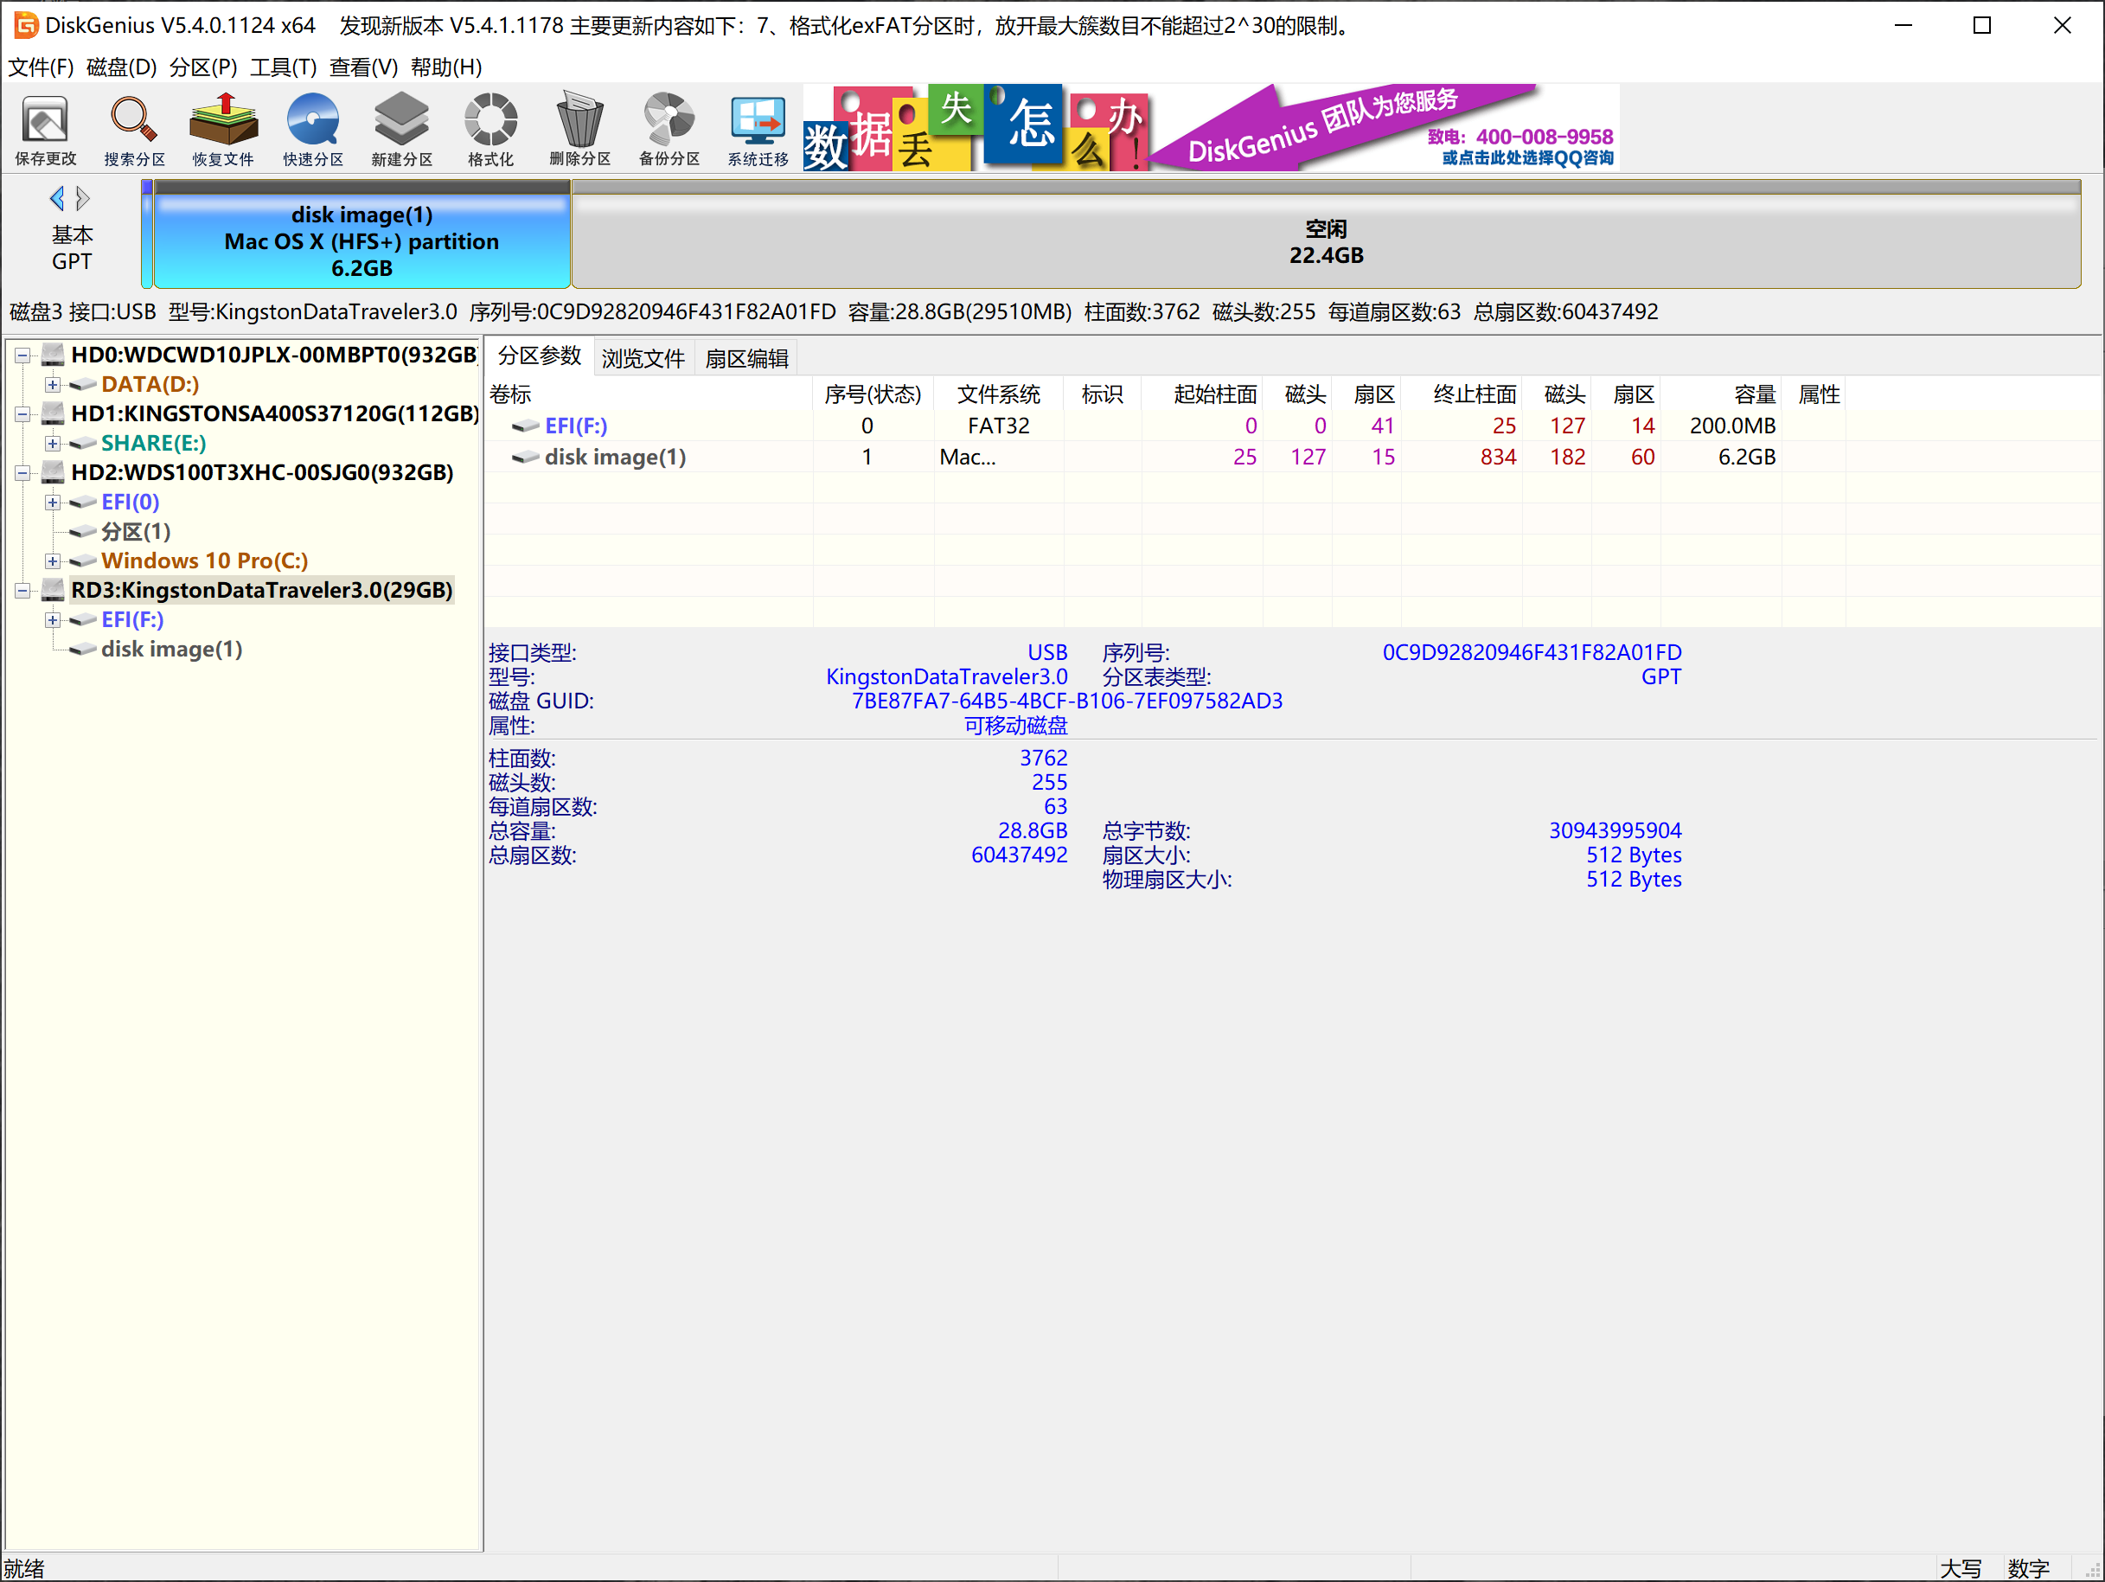Viewport: 2105px width, 1582px height.
Task: Click the DiskGenius app logo in title bar
Action: tap(26, 25)
